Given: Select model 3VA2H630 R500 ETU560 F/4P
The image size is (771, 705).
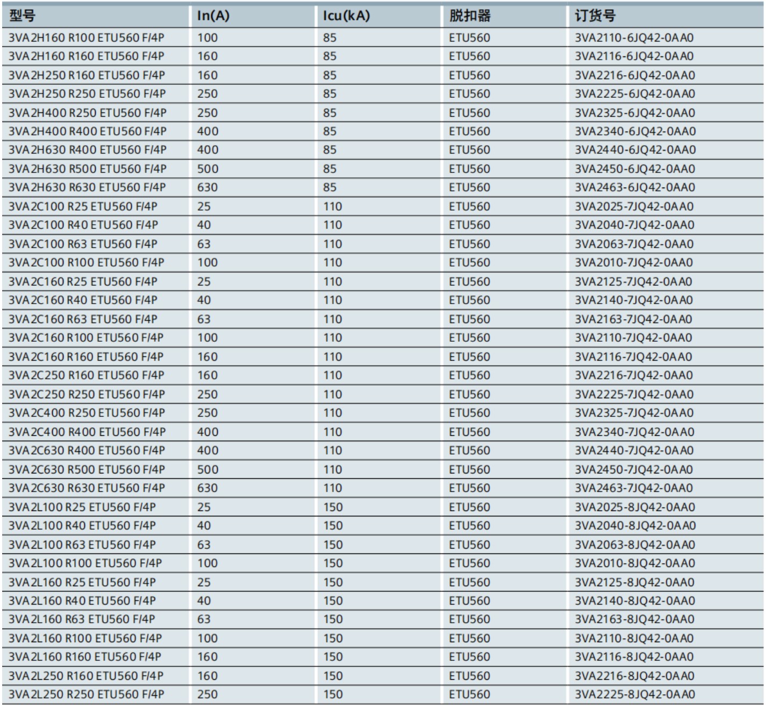Looking at the screenshot, I should pyautogui.click(x=88, y=169).
